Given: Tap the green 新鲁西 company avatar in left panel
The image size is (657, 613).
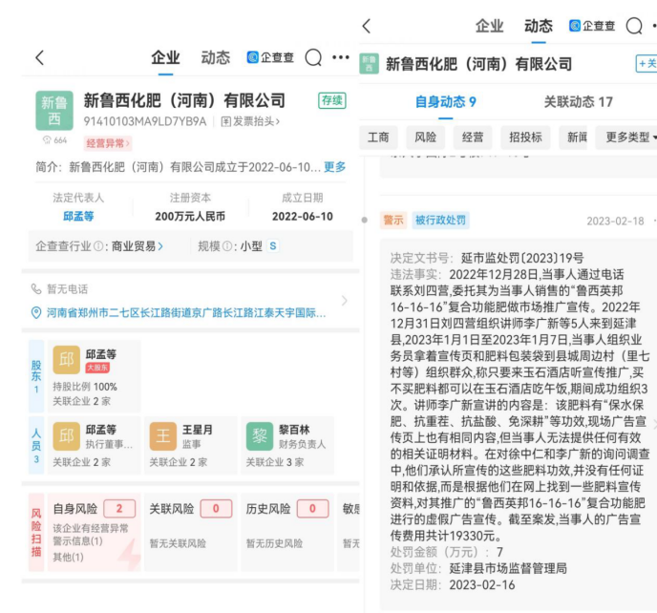Looking at the screenshot, I should tap(54, 111).
